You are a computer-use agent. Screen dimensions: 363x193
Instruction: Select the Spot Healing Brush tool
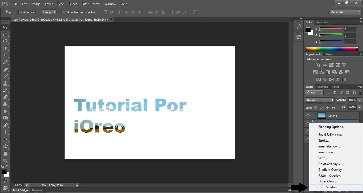5,70
